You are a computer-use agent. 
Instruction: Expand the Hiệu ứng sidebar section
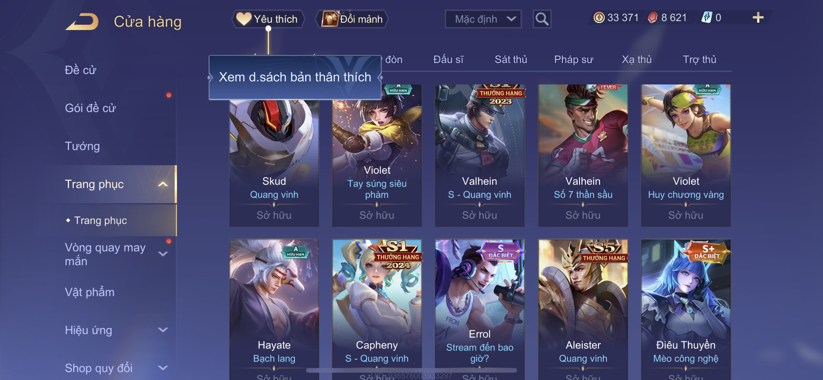163,330
